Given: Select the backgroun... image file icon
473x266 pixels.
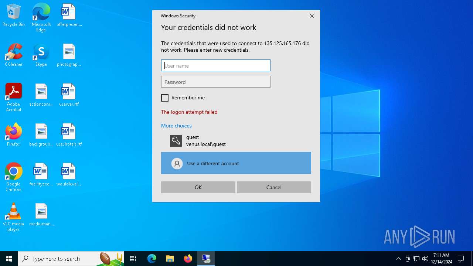Looking at the screenshot, I should 41,135.
